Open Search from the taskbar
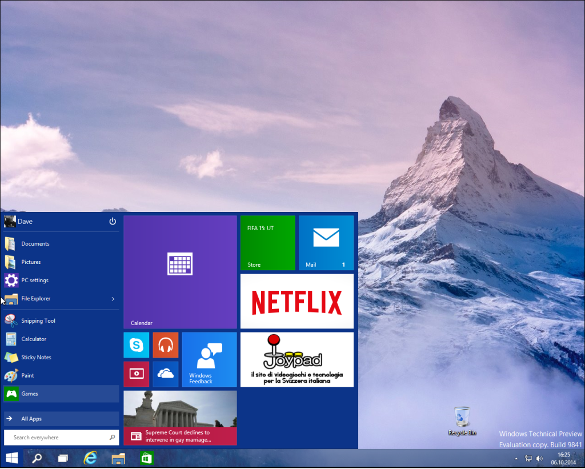 [37, 458]
